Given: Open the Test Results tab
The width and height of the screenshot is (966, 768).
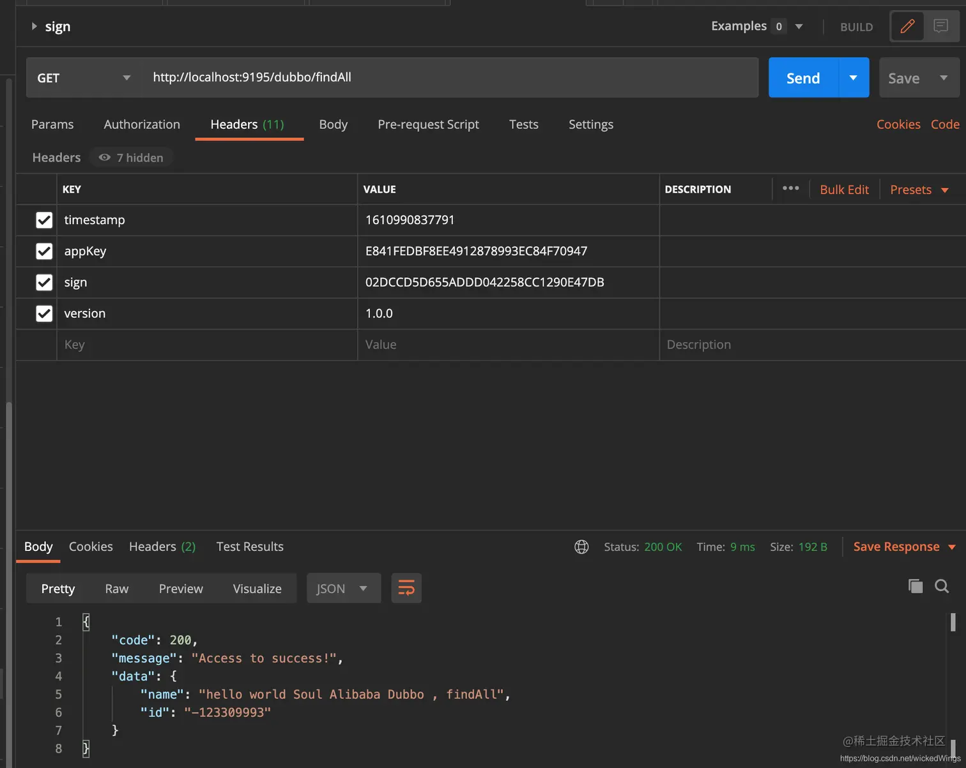Looking at the screenshot, I should tap(250, 547).
